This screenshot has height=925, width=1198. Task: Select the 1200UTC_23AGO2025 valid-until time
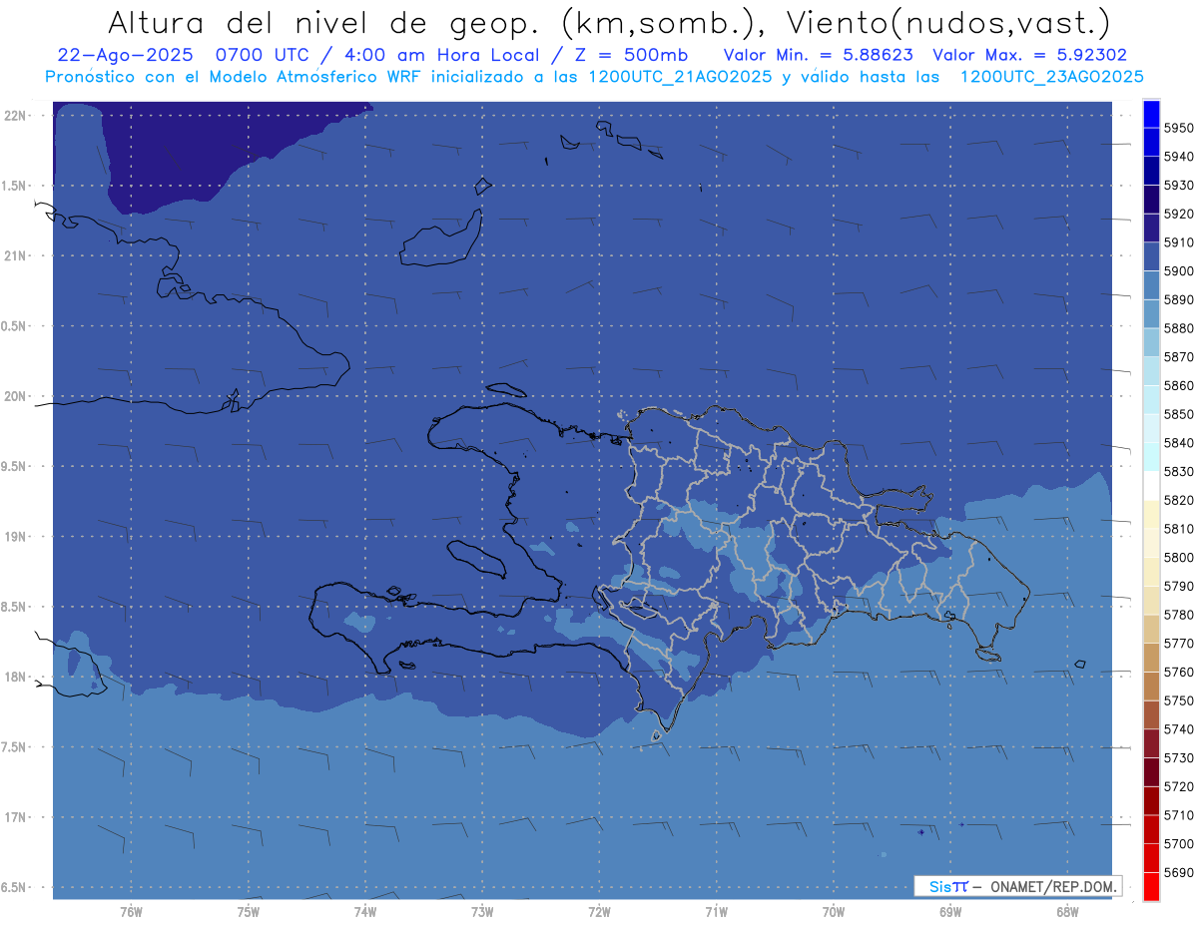click(x=1051, y=76)
